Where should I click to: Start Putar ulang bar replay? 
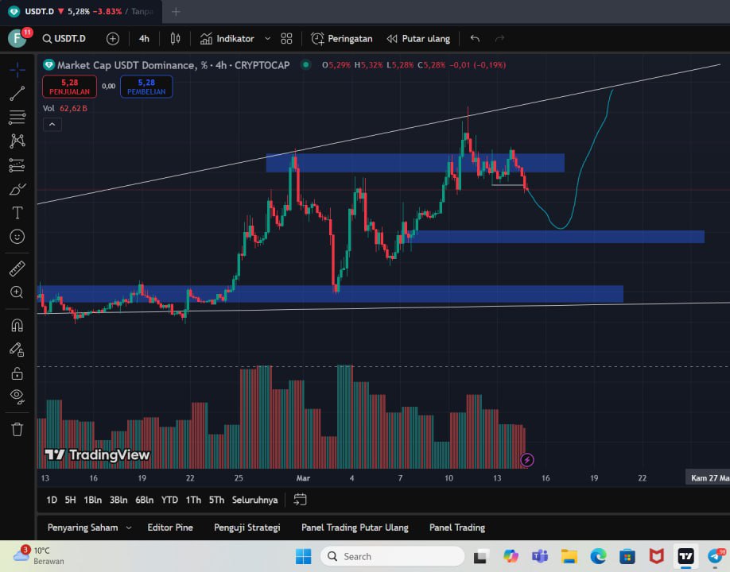coord(418,39)
